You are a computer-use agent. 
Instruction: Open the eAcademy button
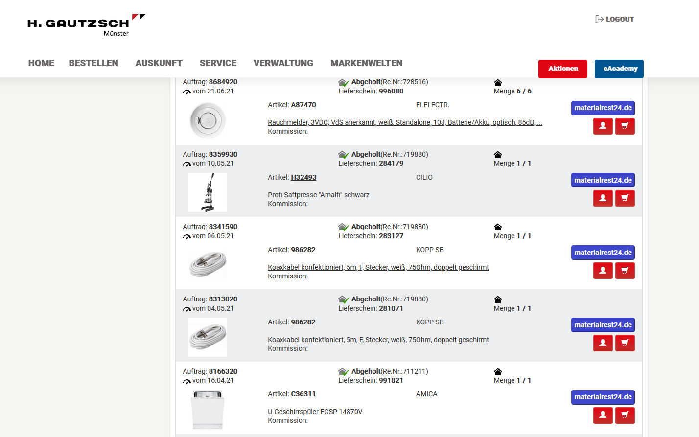click(619, 69)
